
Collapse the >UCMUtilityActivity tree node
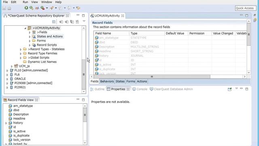tap(25, 28)
